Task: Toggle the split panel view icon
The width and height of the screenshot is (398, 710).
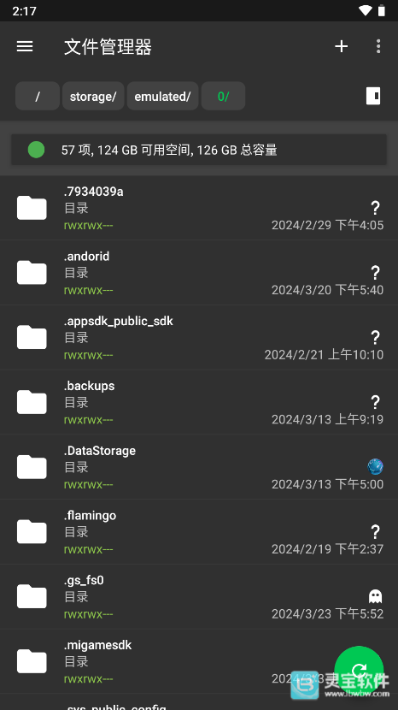Action: coord(373,96)
